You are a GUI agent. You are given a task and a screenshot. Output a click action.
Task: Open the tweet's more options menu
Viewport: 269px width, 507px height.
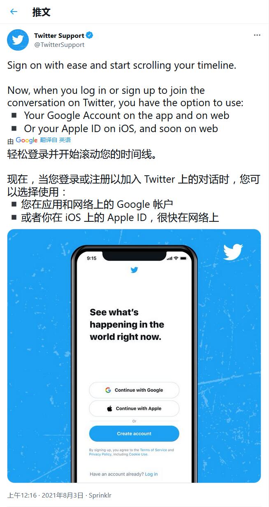[x=257, y=35]
